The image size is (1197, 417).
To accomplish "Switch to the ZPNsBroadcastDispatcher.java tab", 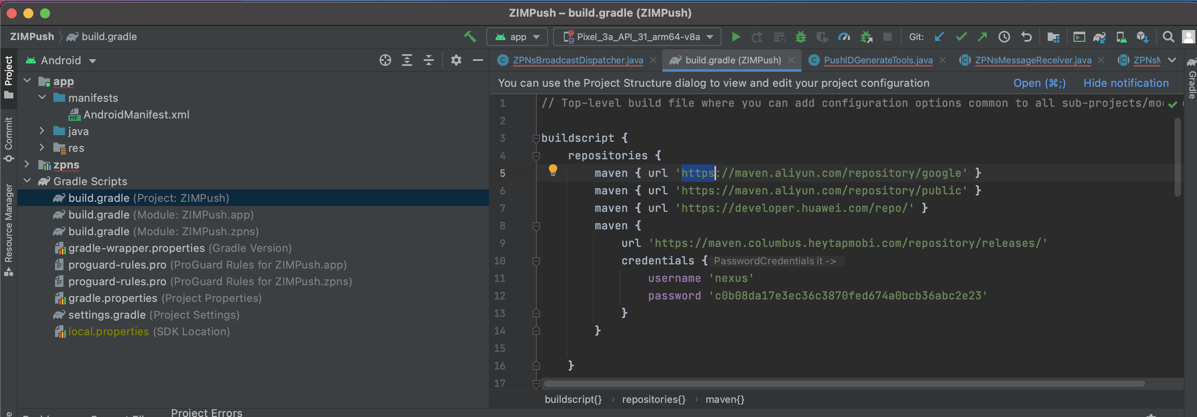I will coord(577,60).
